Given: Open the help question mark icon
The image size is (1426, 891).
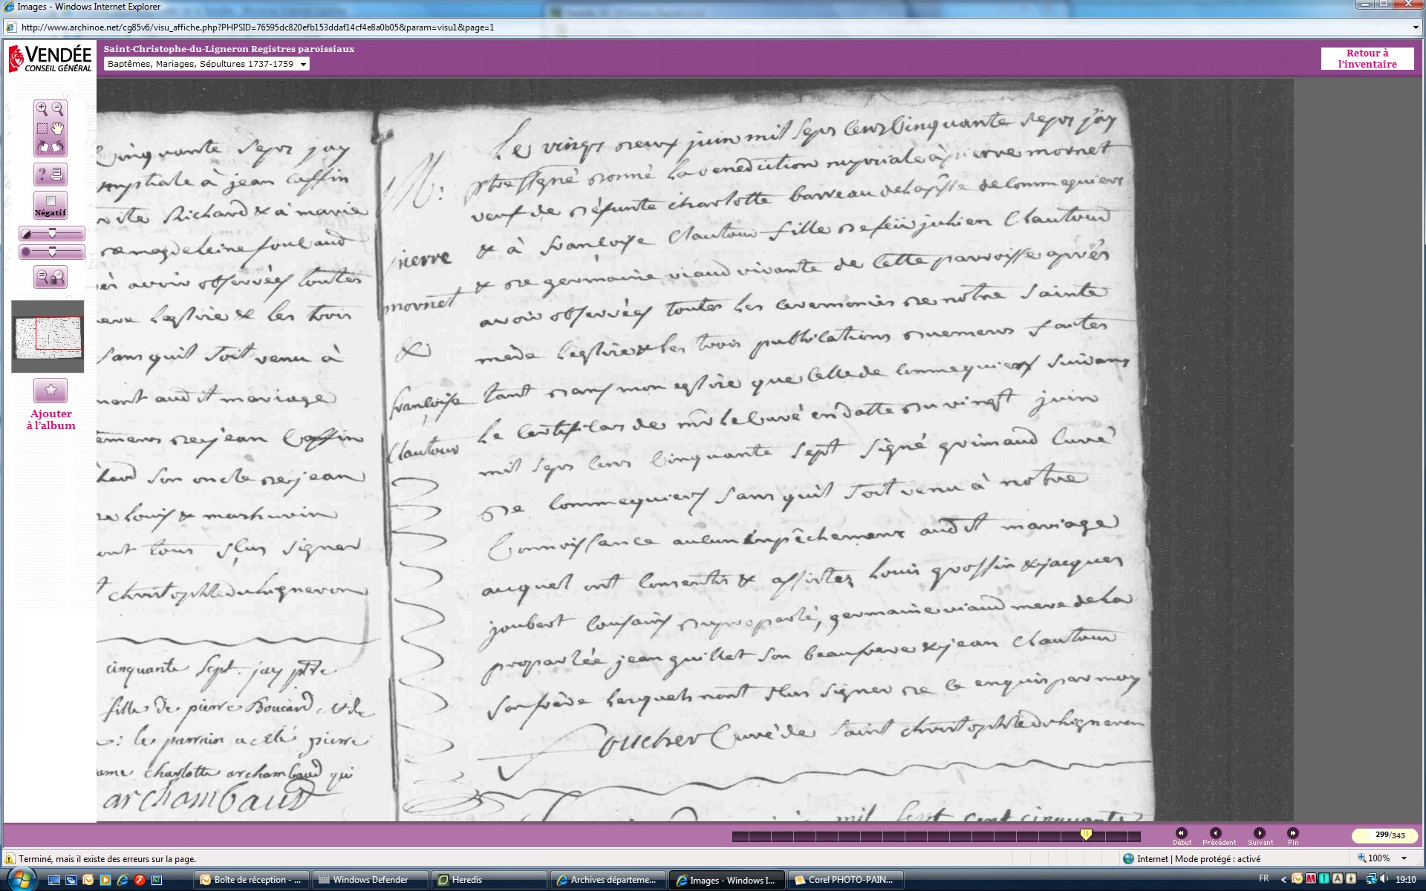Looking at the screenshot, I should click(42, 174).
